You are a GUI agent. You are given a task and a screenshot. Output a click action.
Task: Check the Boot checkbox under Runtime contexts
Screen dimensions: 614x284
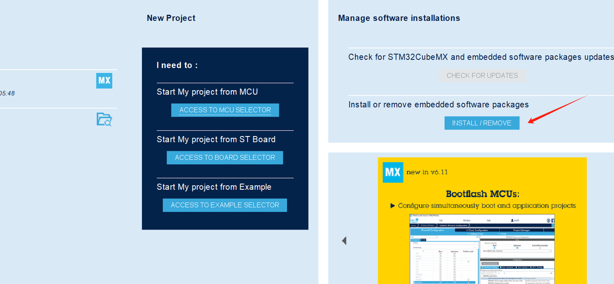(495, 247)
